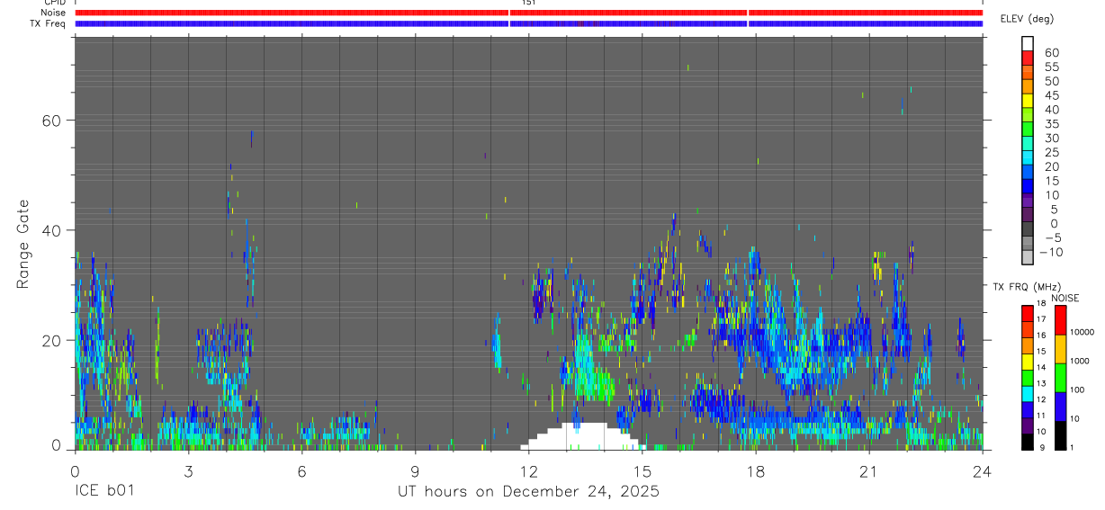Click the 'ELEV (deg)' legend title
The width and height of the screenshot is (1105, 510).
pyautogui.click(x=1027, y=19)
